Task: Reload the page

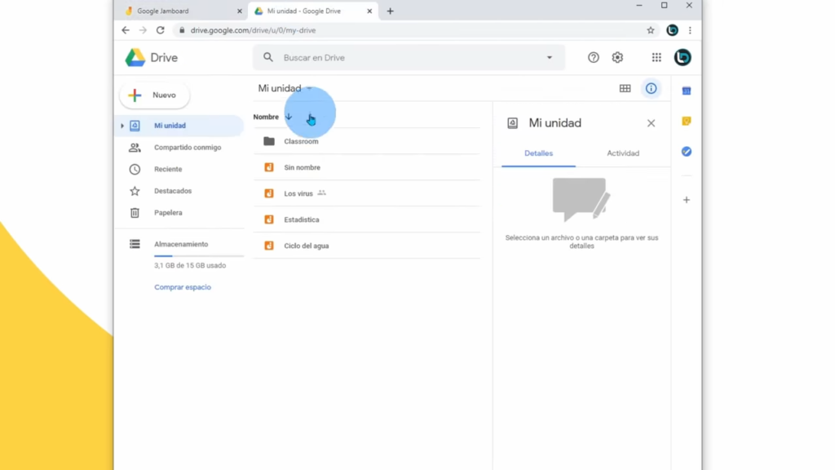Action: [x=161, y=30]
